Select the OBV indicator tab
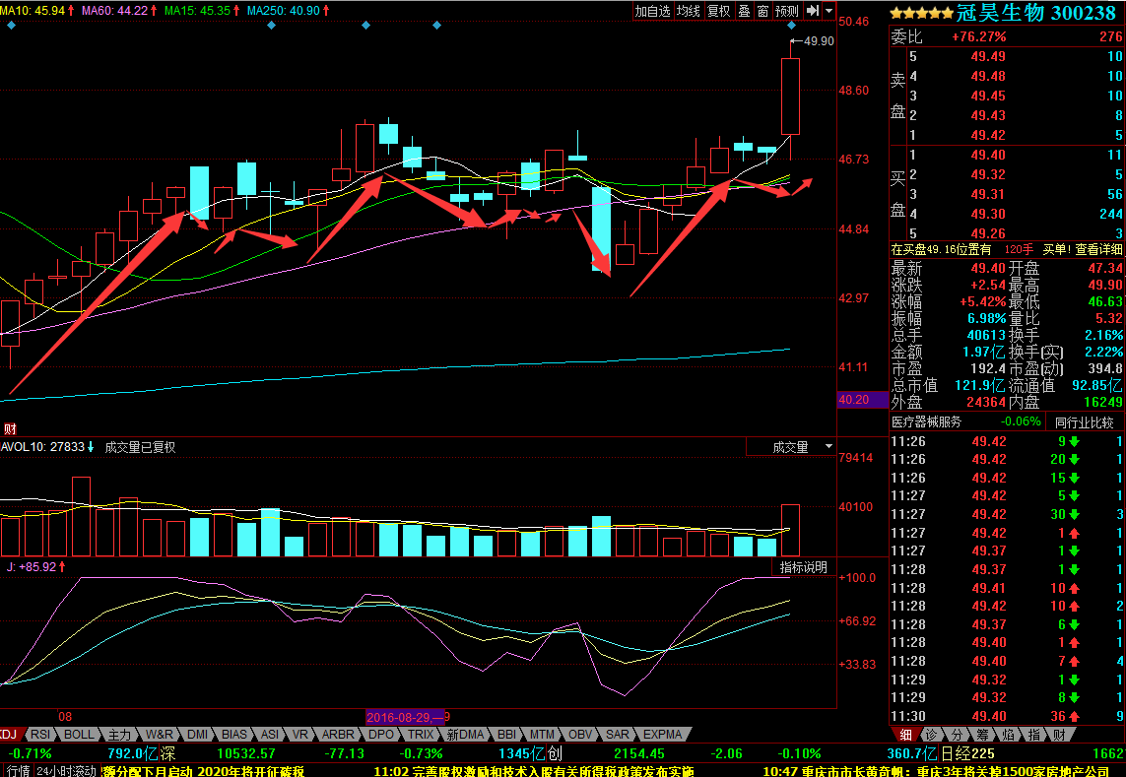Image resolution: width=1126 pixels, height=777 pixels. [580, 734]
